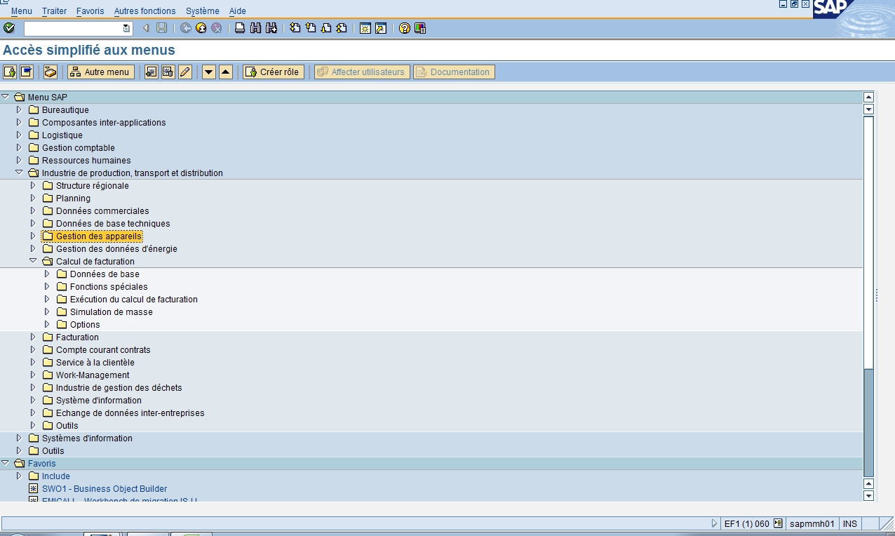Click the tree scrollbar top up arrow

click(x=868, y=97)
